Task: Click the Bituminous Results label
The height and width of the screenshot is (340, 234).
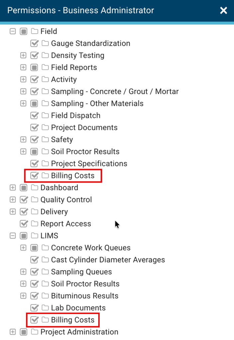Action: click(85, 296)
